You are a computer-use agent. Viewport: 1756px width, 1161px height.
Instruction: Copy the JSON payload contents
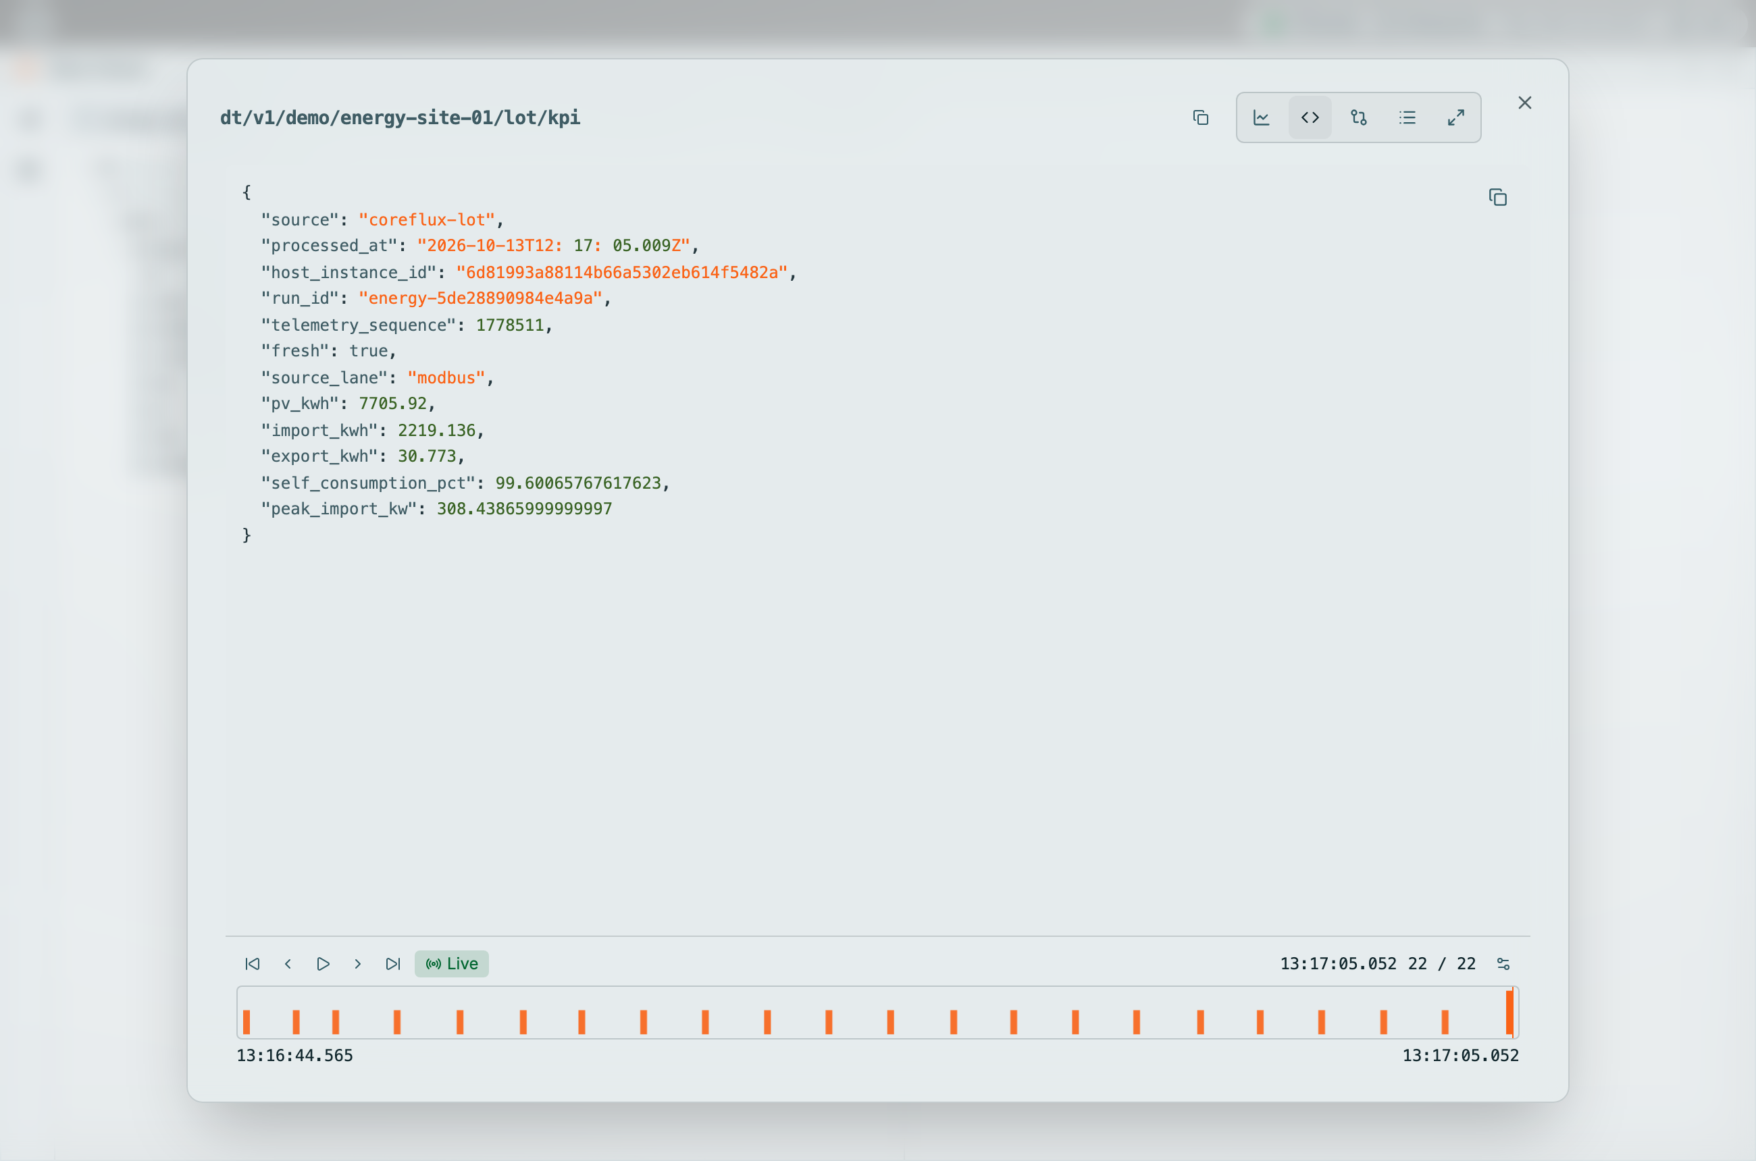(1497, 197)
